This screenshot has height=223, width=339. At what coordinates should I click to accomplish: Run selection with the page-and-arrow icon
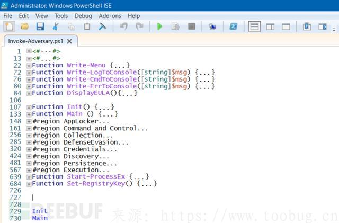[x=175, y=26]
